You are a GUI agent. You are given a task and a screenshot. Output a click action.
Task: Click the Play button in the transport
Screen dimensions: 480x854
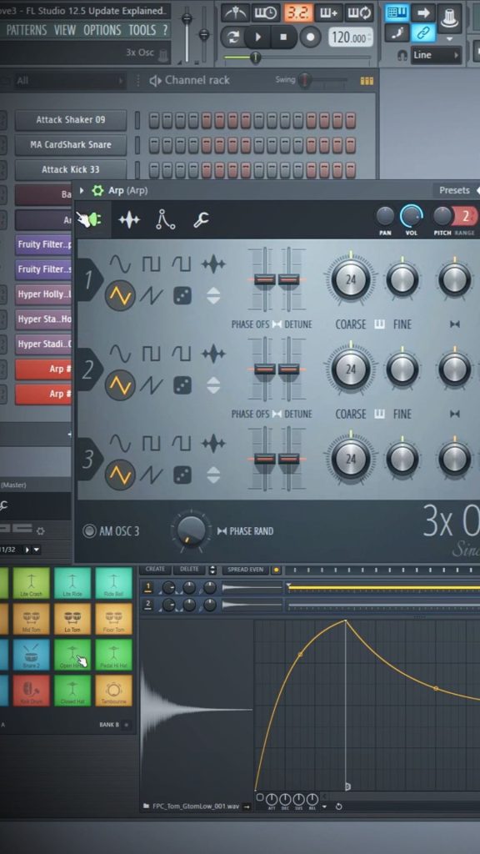[258, 38]
